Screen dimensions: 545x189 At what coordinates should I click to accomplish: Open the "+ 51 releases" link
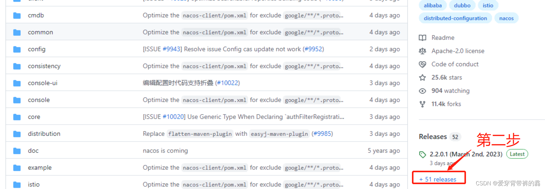click(438, 179)
